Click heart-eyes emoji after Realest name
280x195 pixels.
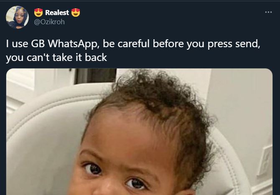[x=76, y=13]
